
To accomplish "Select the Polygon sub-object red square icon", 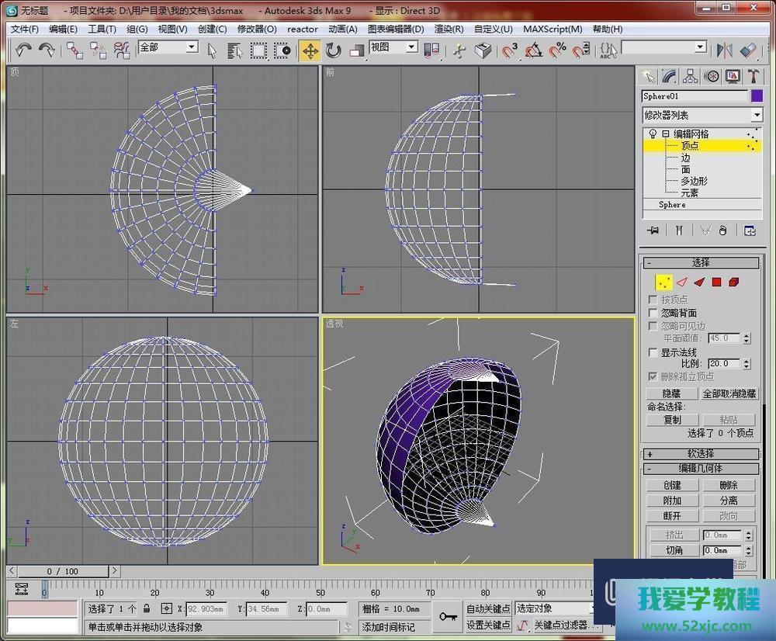I will click(x=717, y=282).
